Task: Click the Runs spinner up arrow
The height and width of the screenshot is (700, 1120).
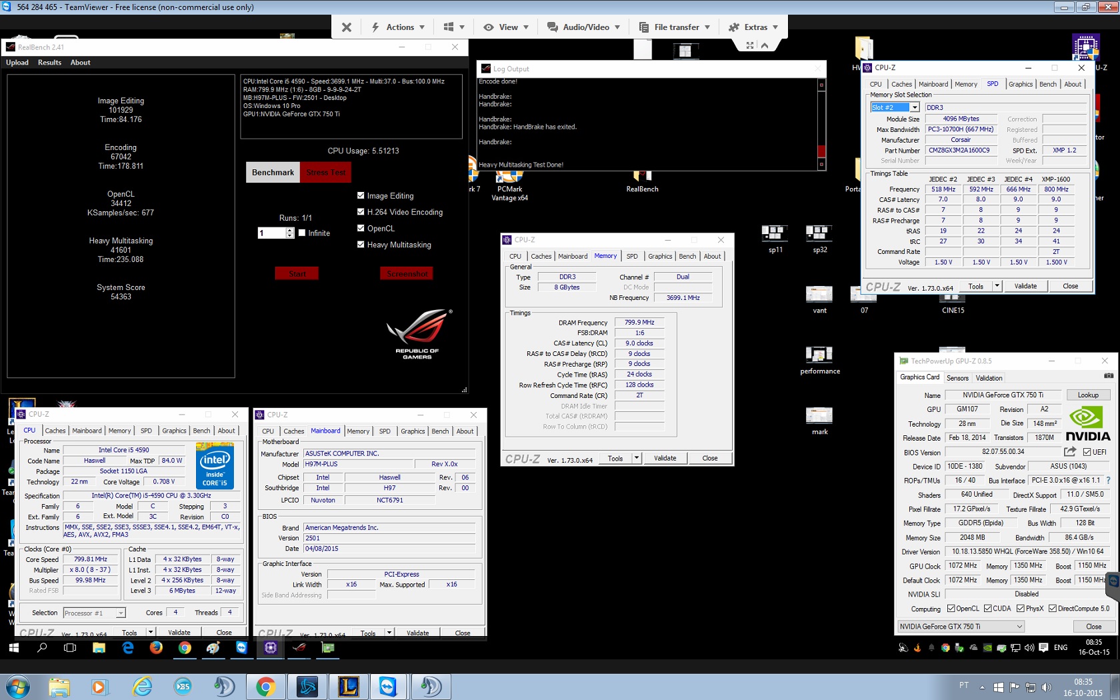Action: click(x=290, y=230)
